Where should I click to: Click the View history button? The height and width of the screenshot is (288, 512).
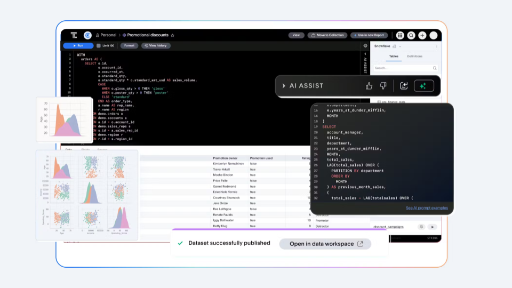[x=156, y=46]
